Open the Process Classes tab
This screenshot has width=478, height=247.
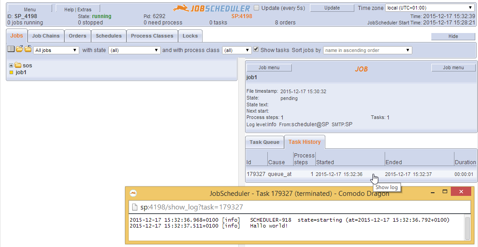(152, 36)
